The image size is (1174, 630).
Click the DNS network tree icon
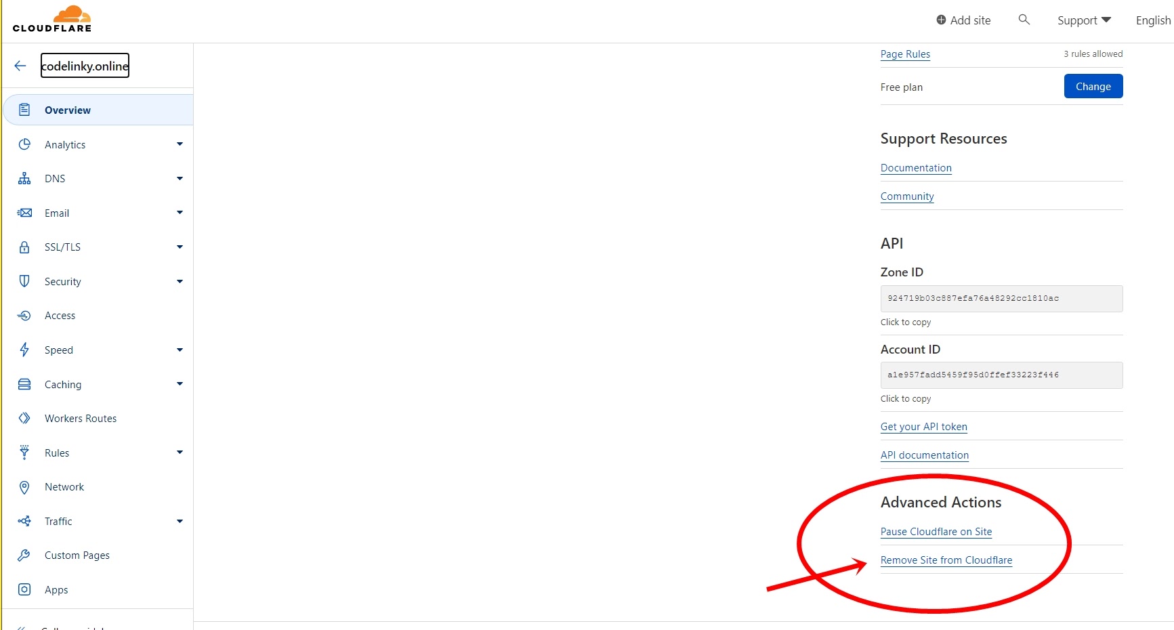pyautogui.click(x=24, y=178)
